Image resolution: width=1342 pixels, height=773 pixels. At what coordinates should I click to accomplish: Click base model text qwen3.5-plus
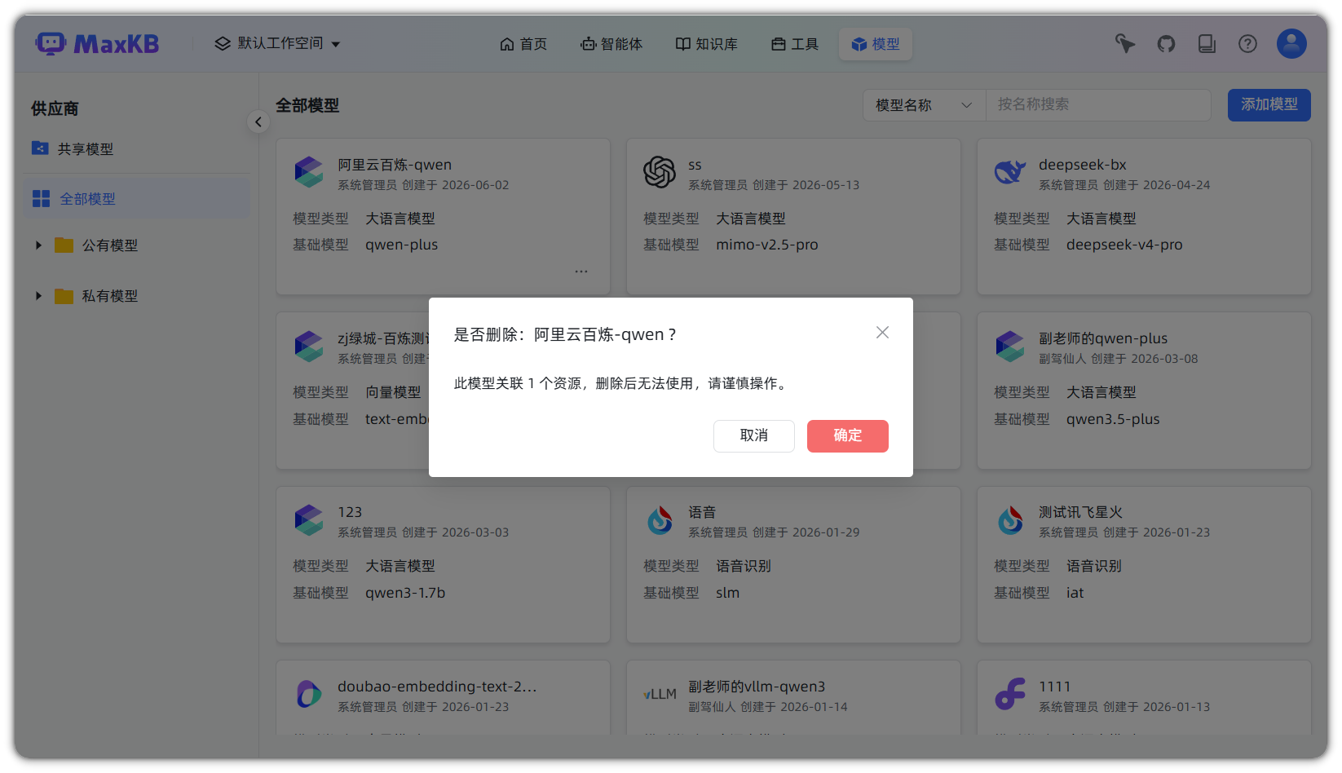pos(1112,419)
